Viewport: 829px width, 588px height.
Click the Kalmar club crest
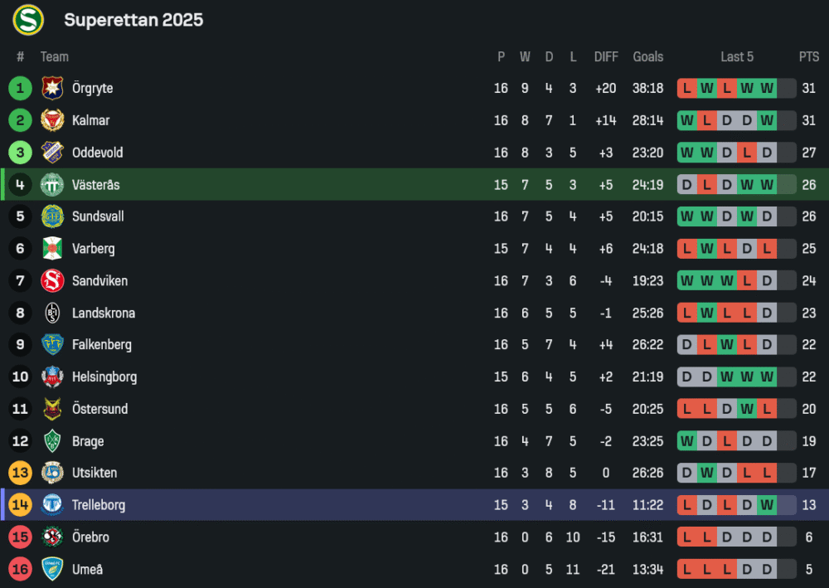[52, 120]
